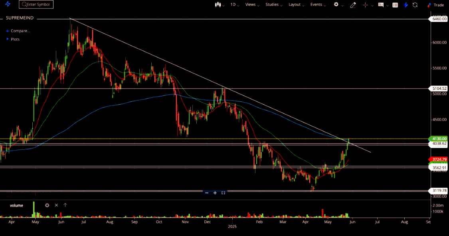Screen dimensions: 449x236
Task: Click the Trade button
Action: pos(435,5)
